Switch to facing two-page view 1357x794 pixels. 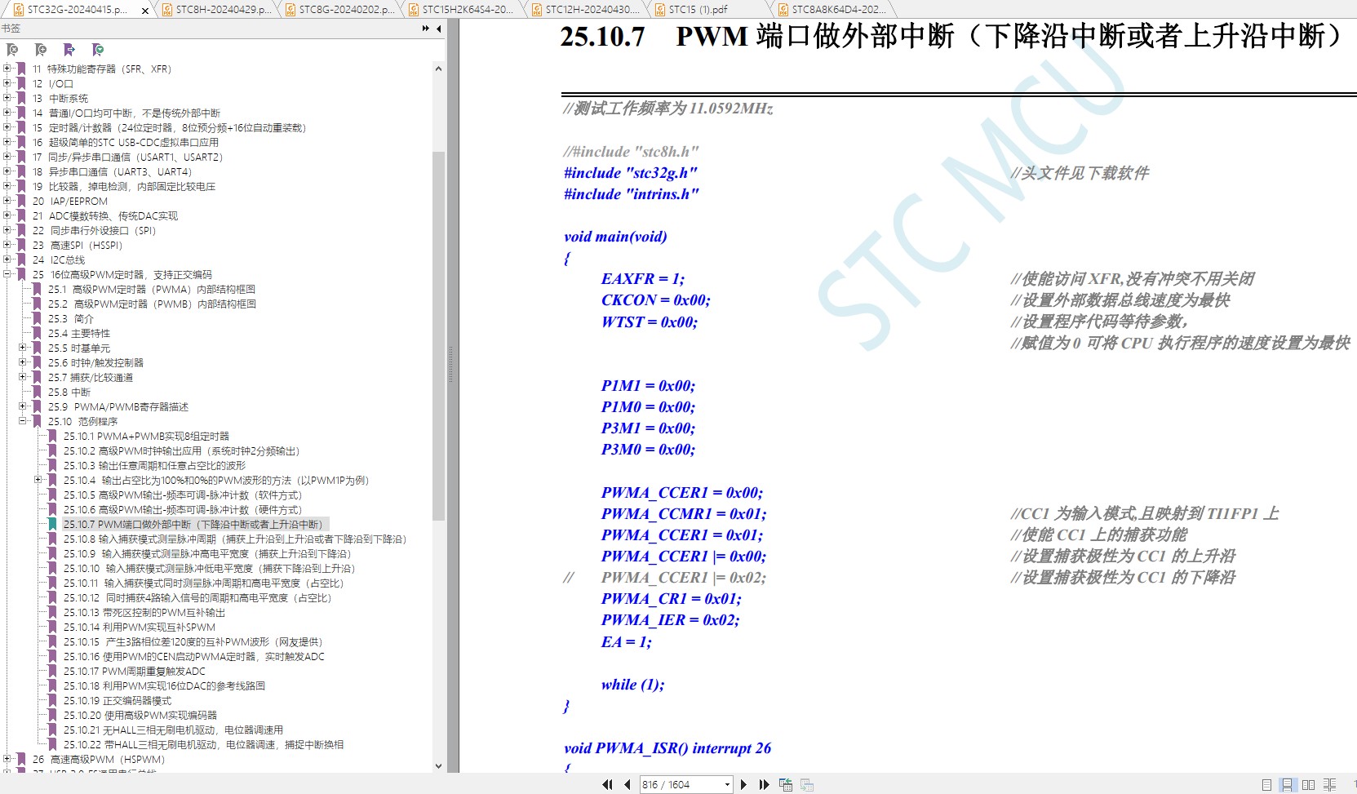pyautogui.click(x=1308, y=784)
